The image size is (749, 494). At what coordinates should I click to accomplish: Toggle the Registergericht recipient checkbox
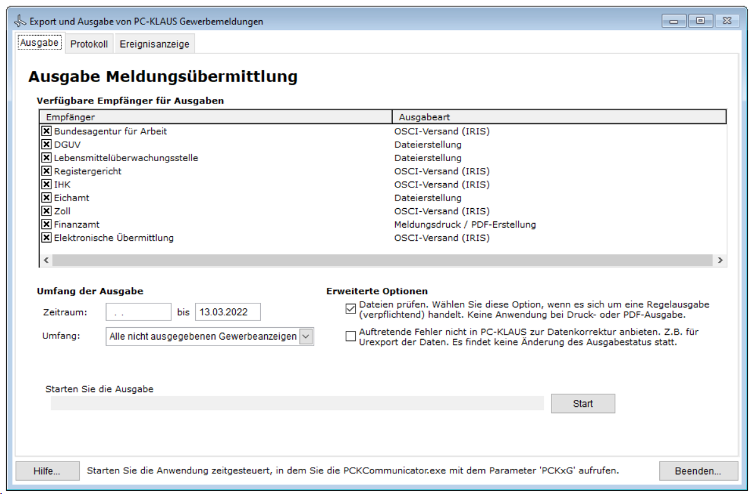pyautogui.click(x=46, y=171)
